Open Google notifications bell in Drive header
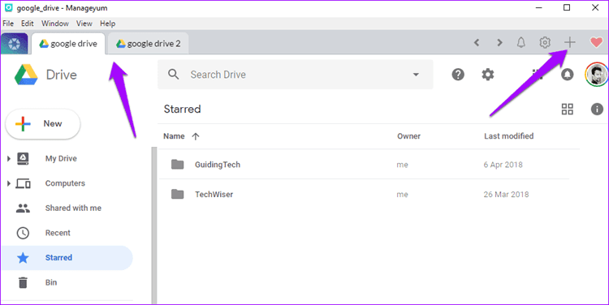The image size is (609, 305). [x=567, y=74]
